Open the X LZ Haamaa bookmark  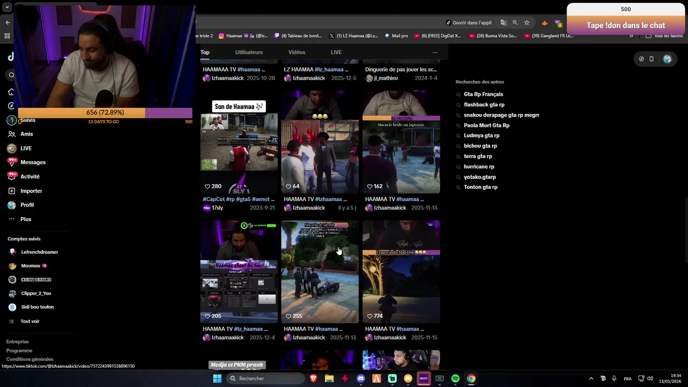(x=353, y=36)
